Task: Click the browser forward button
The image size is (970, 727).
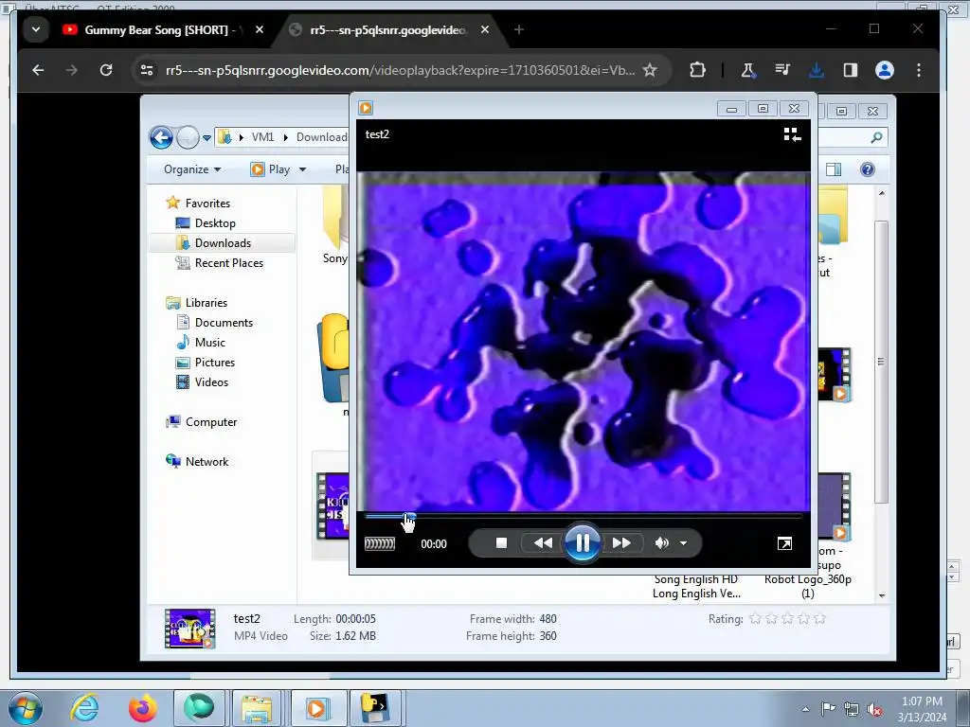Action: [72, 70]
